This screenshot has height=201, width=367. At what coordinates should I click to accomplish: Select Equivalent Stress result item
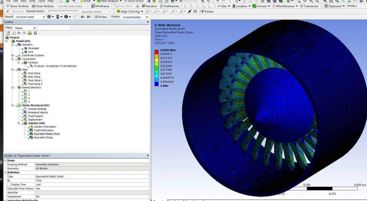tap(43, 137)
